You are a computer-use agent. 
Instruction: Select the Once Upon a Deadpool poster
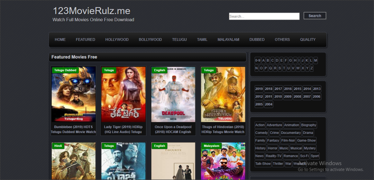click(173, 95)
